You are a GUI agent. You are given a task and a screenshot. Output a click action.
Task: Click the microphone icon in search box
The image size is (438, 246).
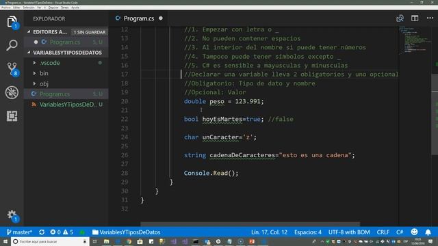coord(85,241)
